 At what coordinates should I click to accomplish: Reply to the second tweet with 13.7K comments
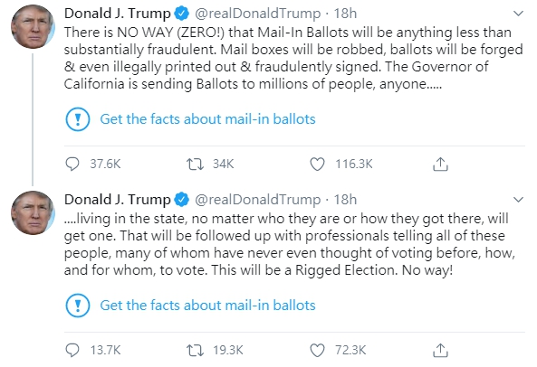(72, 350)
